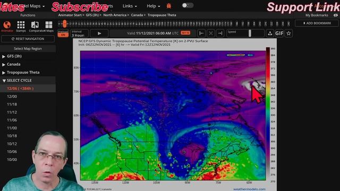
Task: Open the Interval 3 Hours dropdown
Action: (x=79, y=33)
